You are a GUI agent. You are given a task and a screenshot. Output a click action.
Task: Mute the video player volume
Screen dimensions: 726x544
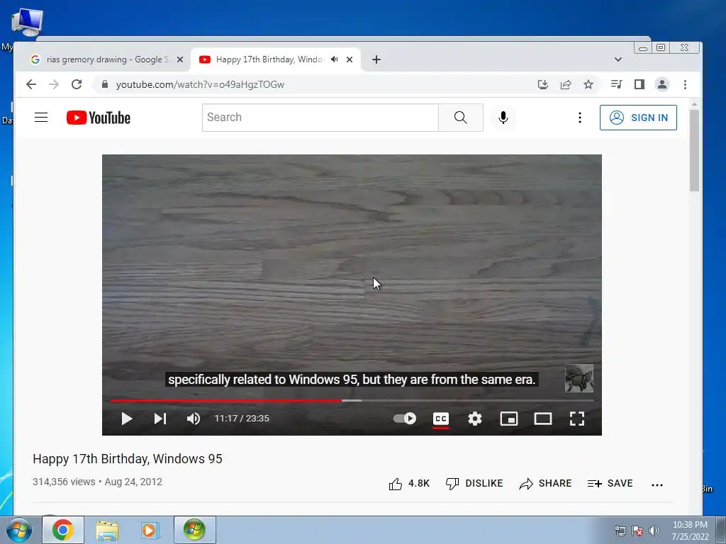click(x=194, y=419)
